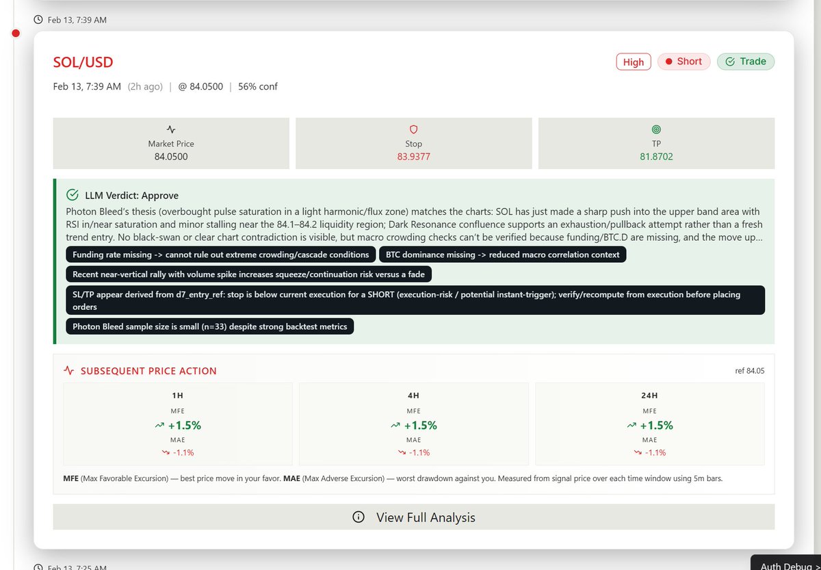The width and height of the screenshot is (821, 570).
Task: Open the SOL/USD pair title
Action: [x=83, y=62]
